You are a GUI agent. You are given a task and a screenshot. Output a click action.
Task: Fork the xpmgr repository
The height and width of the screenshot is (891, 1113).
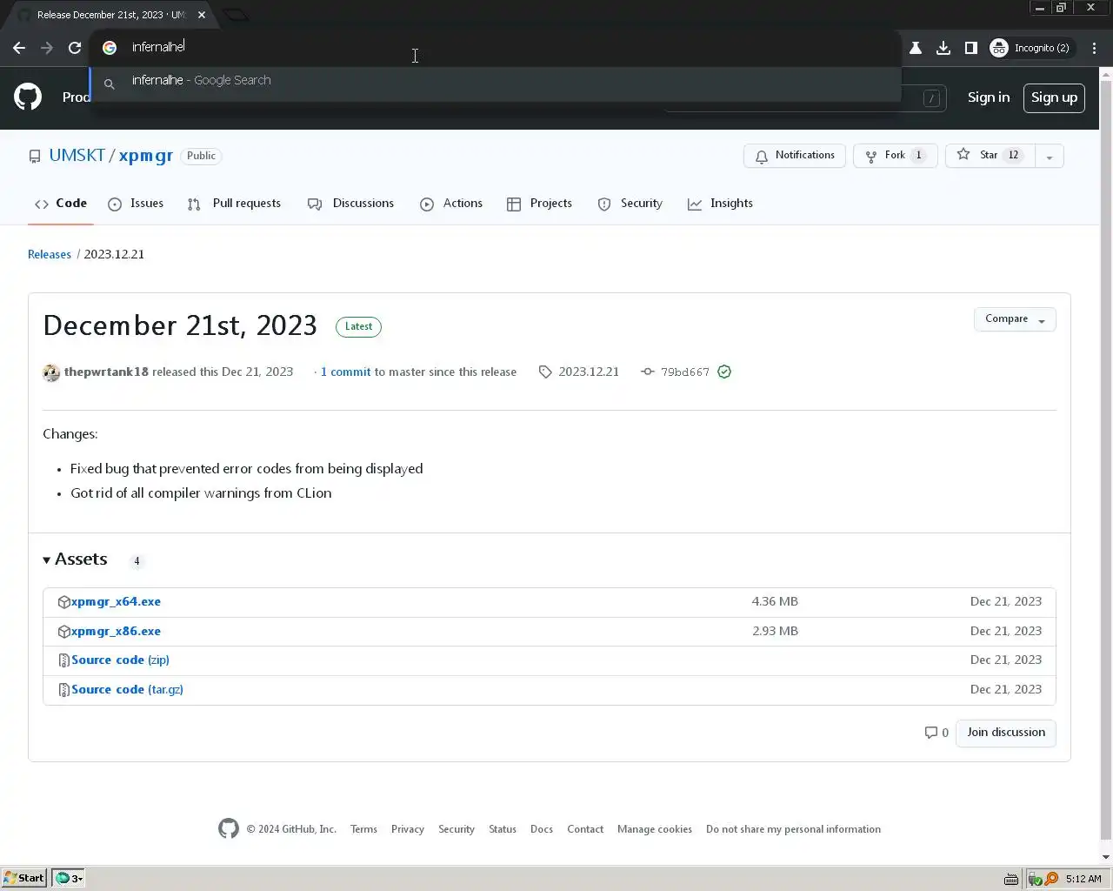point(896,156)
